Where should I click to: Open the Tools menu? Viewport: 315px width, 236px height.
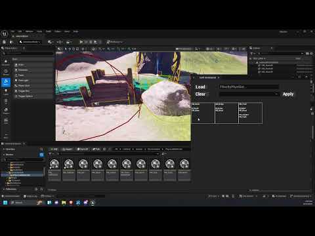tap(39, 31)
